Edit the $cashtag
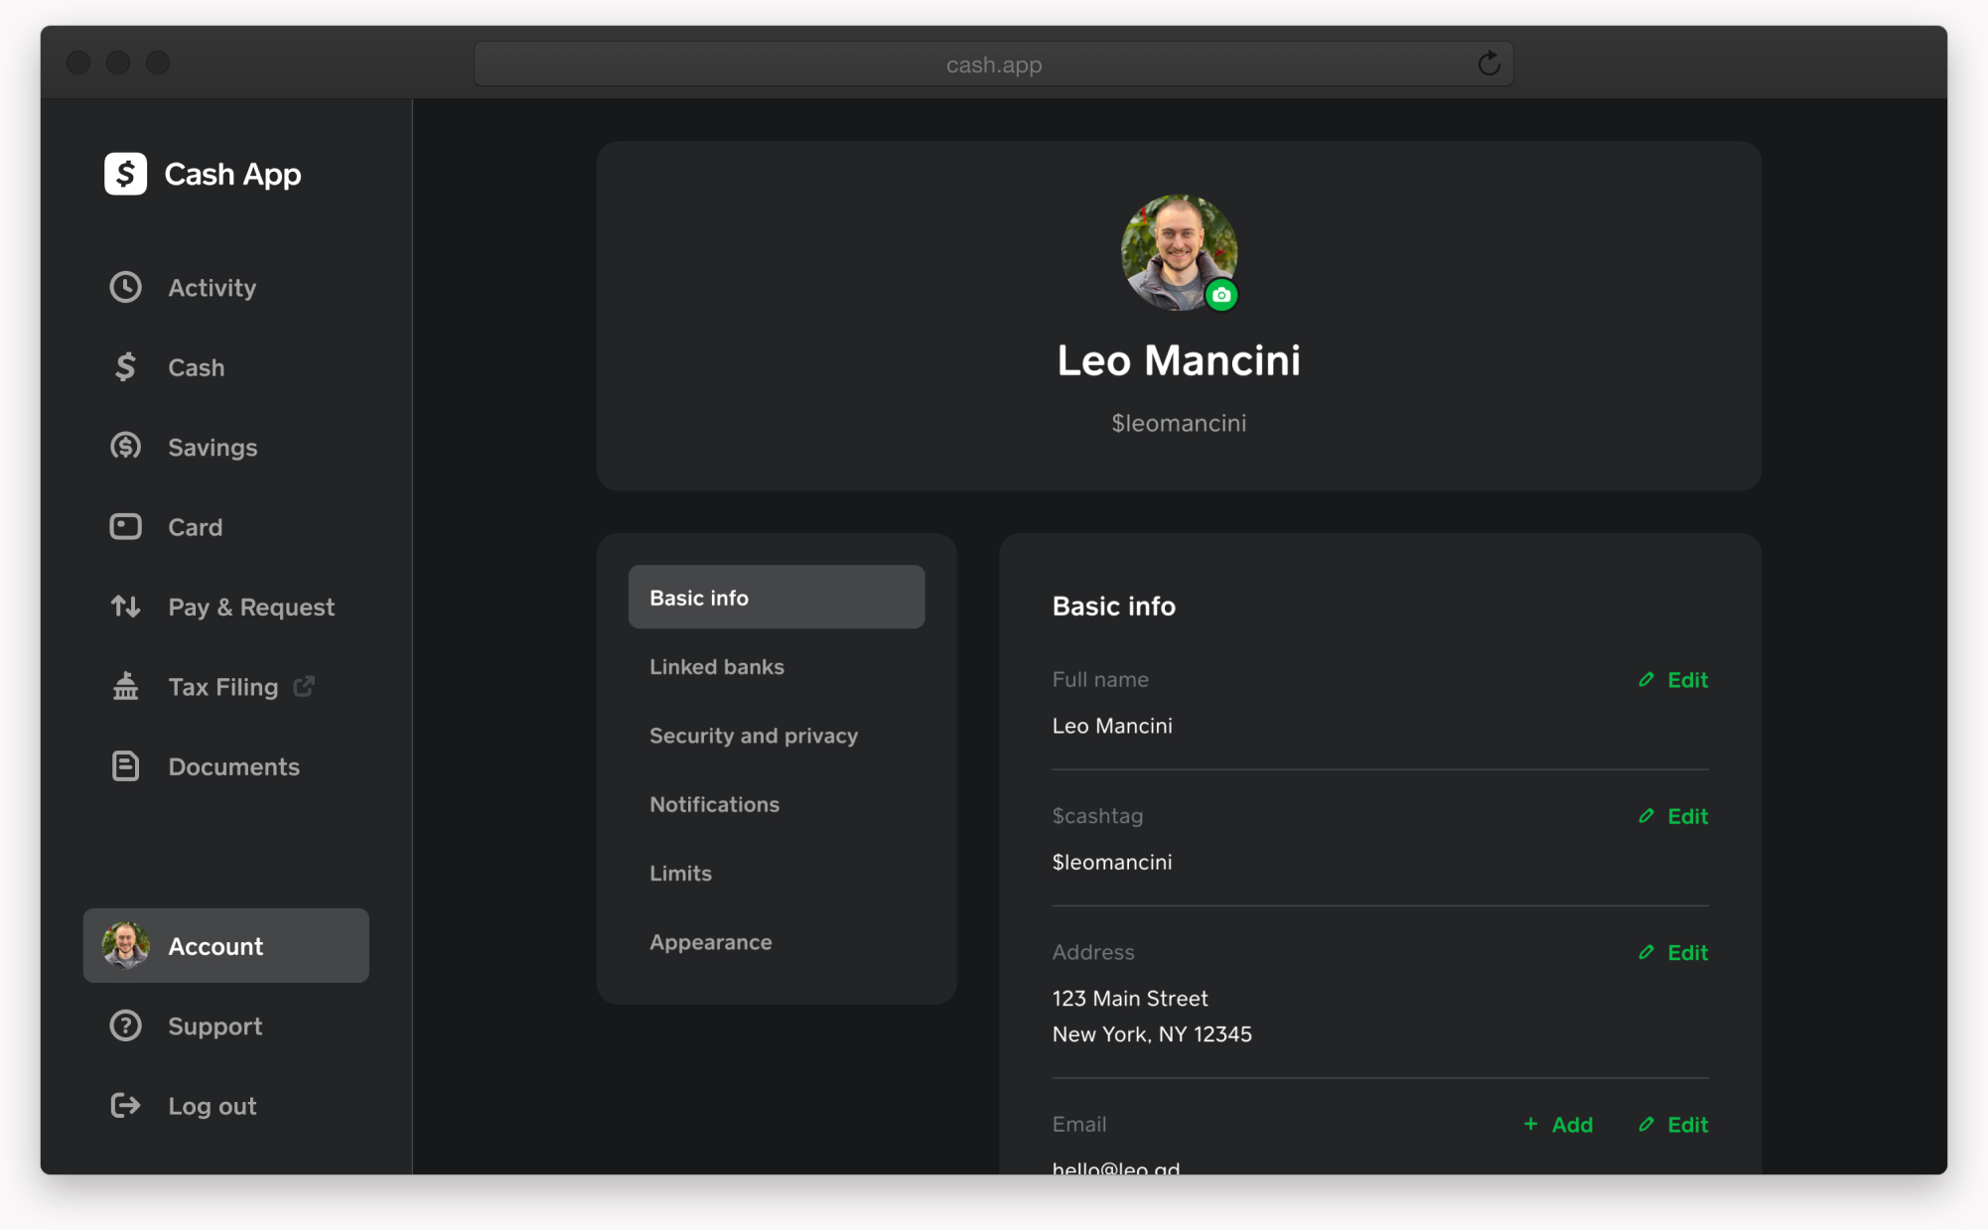 [1673, 816]
